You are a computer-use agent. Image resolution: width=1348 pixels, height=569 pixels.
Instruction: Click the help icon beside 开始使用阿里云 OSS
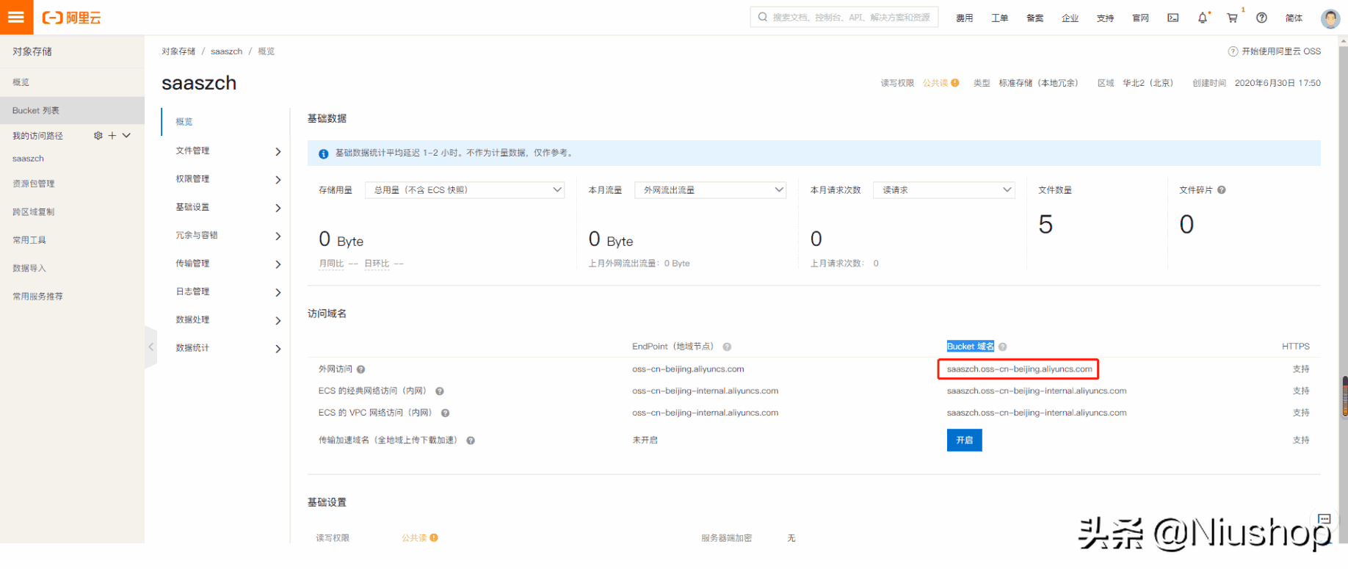[1233, 51]
